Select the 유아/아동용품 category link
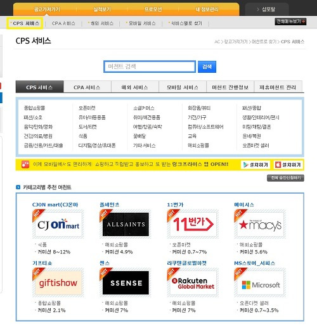 (92, 117)
